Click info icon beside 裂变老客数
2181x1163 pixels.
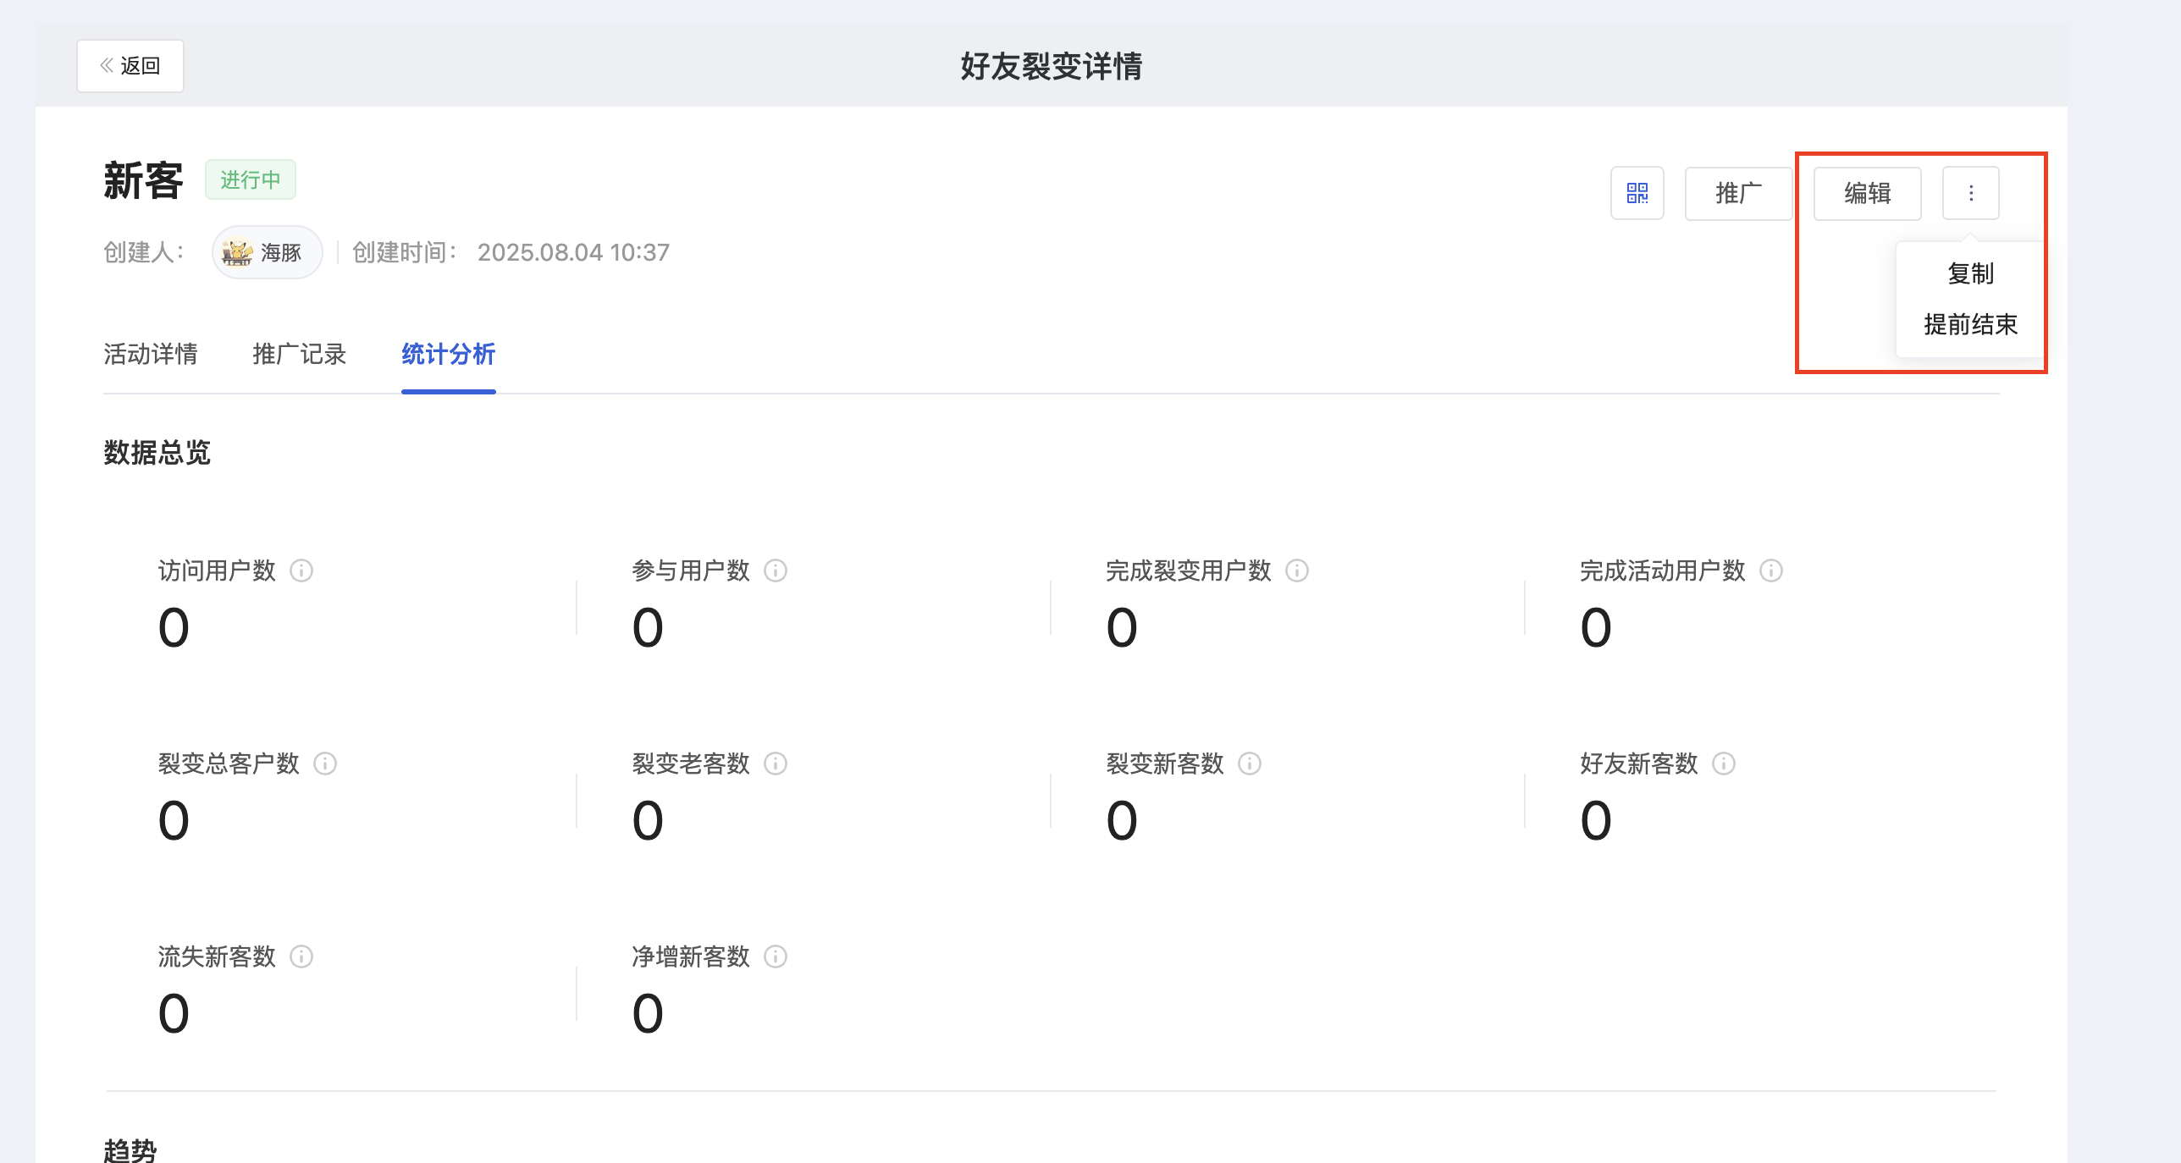click(x=776, y=763)
